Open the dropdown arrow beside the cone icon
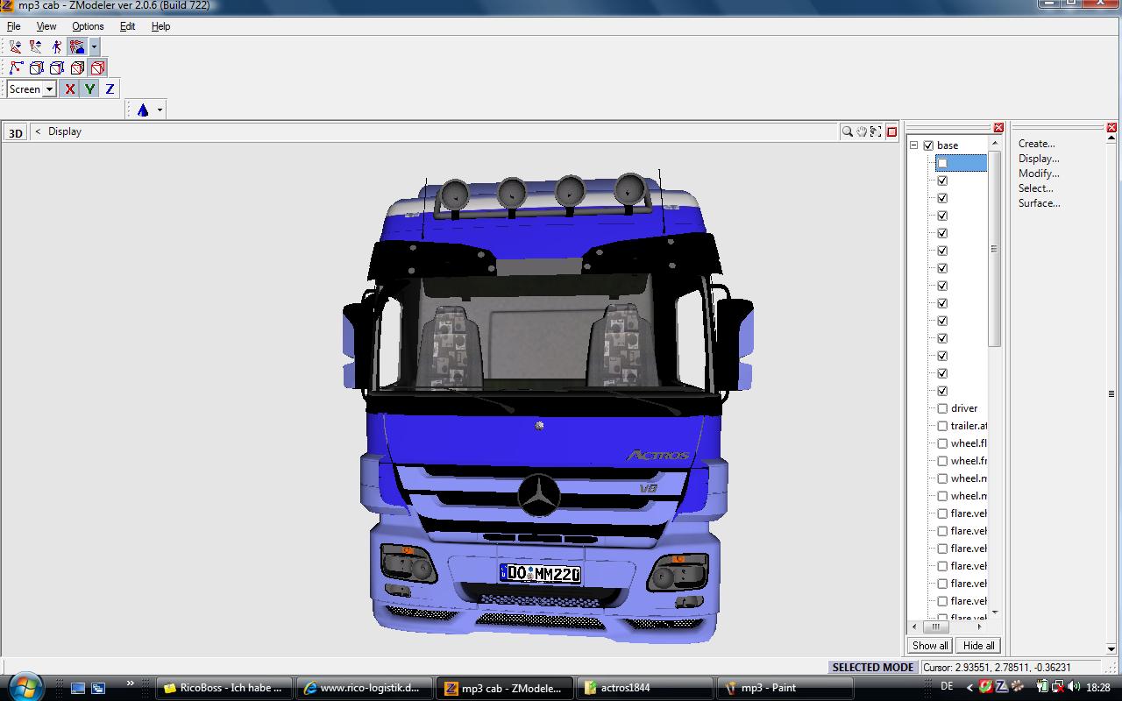 (160, 110)
